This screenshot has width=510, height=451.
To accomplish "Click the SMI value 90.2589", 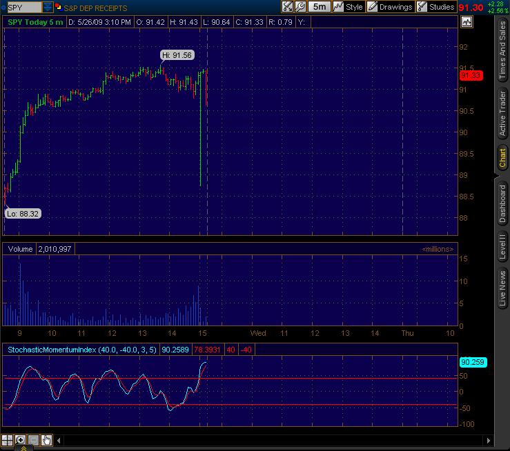I will [x=175, y=350].
